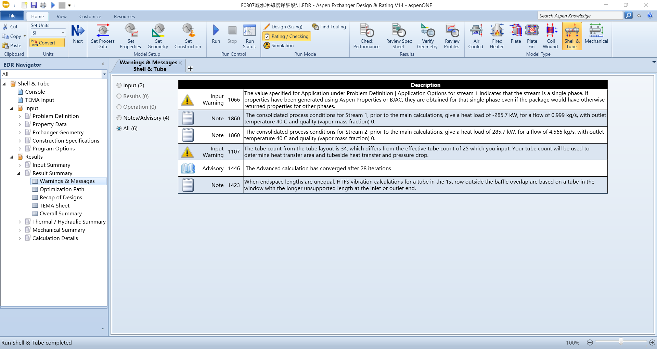Select Plate model type
The height and width of the screenshot is (349, 657).
pos(516,34)
